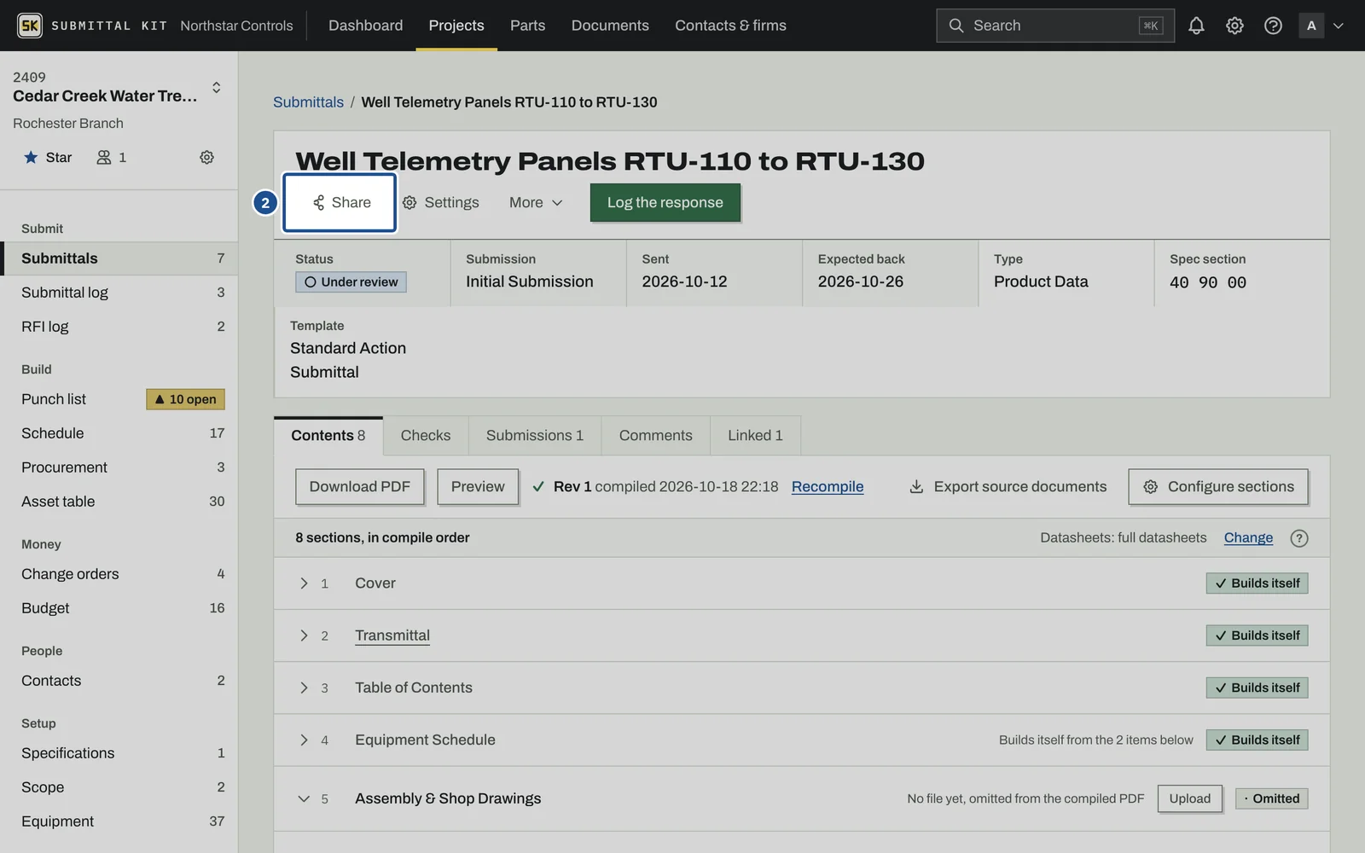This screenshot has height=853, width=1365.
Task: Go to Dashboard in top navigation
Action: click(x=365, y=26)
